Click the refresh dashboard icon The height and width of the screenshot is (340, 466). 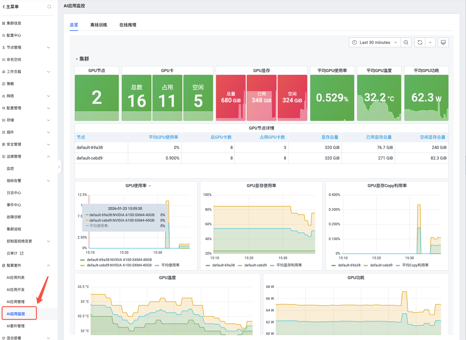420,42
